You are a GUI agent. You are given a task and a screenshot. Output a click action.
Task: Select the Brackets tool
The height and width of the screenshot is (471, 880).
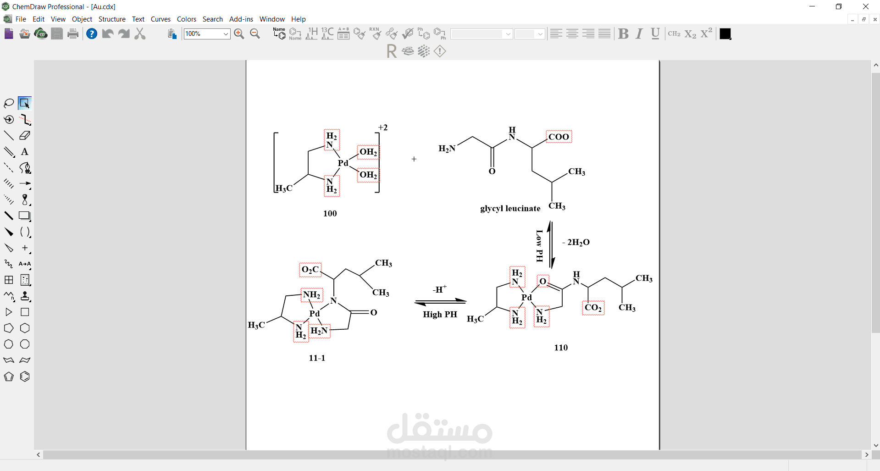25,232
